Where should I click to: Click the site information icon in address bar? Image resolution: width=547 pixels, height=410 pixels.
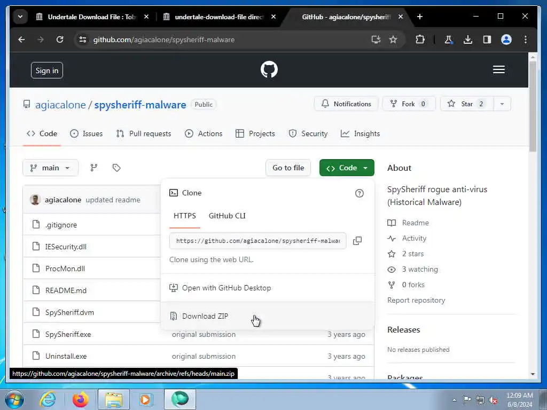(x=83, y=40)
